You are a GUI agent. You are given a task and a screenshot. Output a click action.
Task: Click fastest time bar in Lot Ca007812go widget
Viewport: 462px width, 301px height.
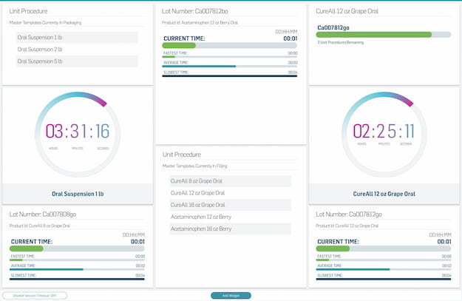click(x=384, y=260)
